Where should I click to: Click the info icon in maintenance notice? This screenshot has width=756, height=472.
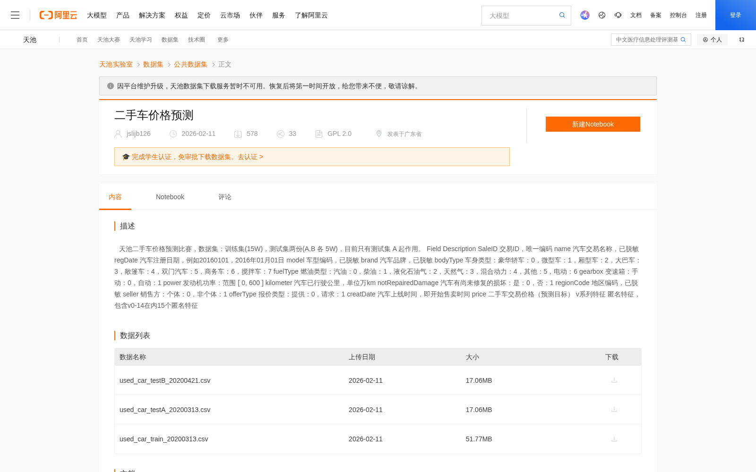point(111,86)
